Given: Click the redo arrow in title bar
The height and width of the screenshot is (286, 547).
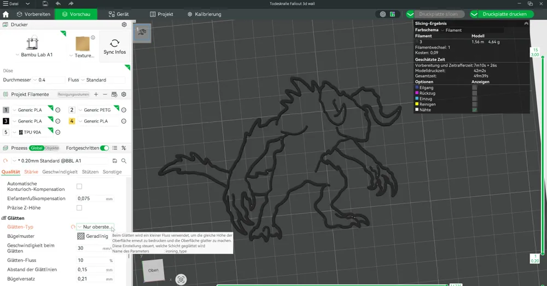Looking at the screenshot, I should tap(71, 3).
